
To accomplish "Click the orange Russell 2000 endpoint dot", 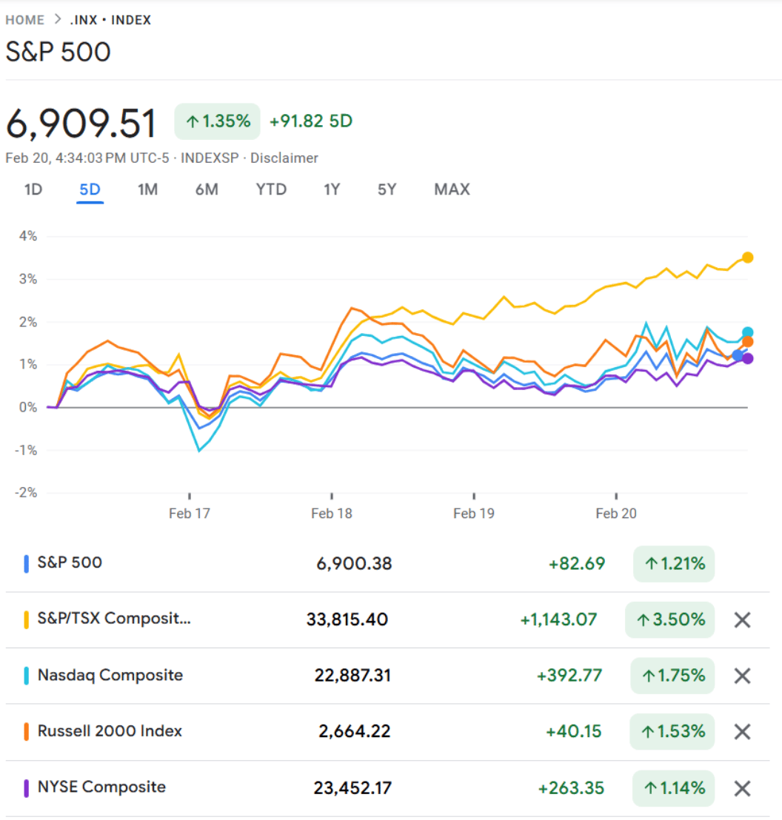I will 747,342.
